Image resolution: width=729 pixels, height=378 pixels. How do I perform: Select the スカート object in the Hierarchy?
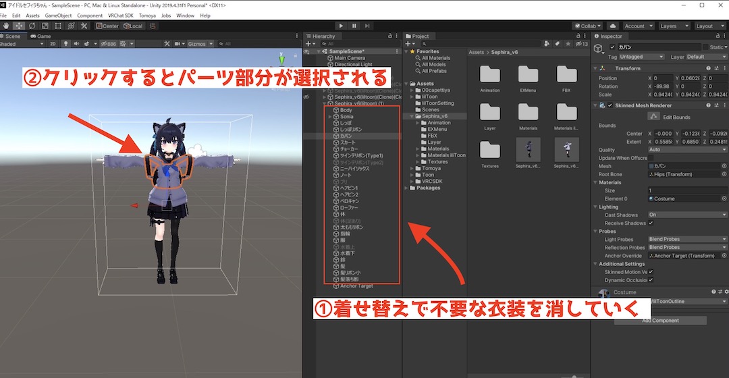(x=348, y=142)
